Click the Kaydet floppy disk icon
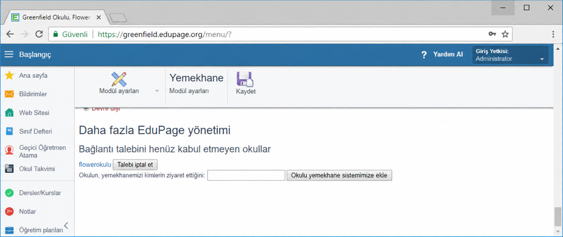 (245, 79)
